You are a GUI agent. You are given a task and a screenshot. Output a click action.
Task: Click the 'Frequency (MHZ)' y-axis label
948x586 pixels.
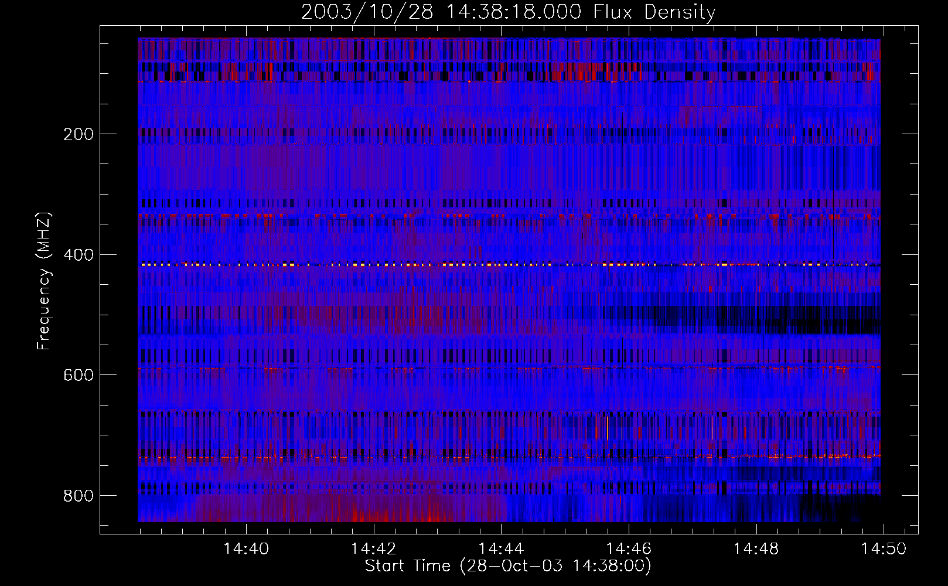click(x=44, y=281)
